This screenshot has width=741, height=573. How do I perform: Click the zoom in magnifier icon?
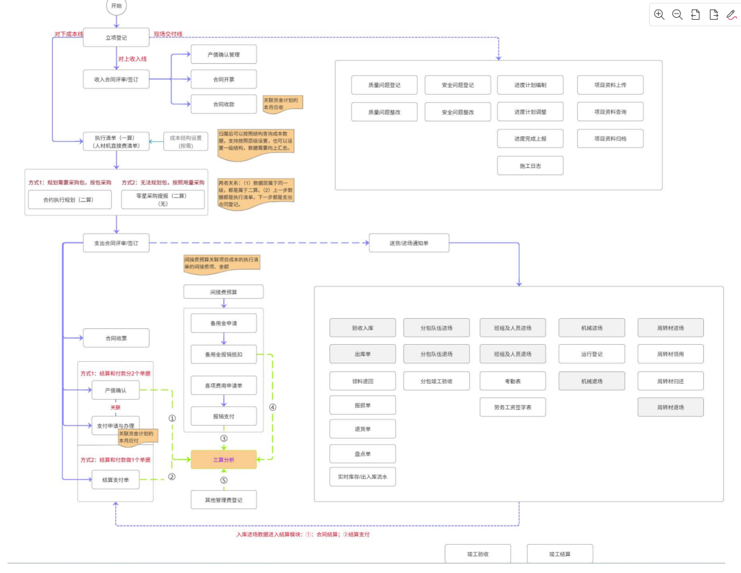tap(659, 14)
